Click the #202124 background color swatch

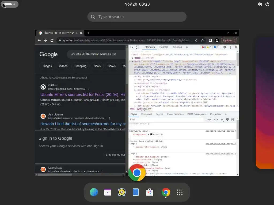tap(151, 135)
